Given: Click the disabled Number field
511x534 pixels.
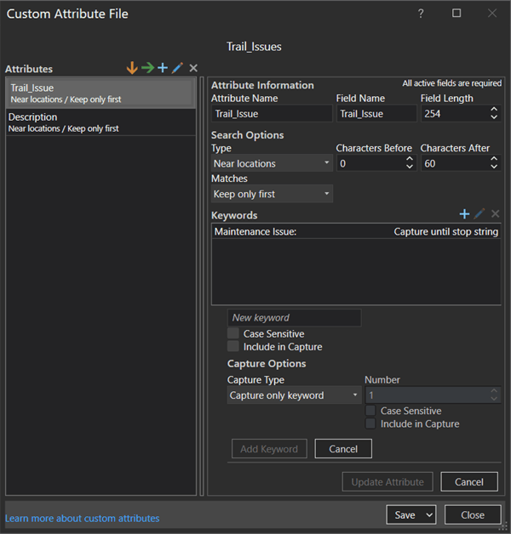Looking at the screenshot, I should 433,395.
